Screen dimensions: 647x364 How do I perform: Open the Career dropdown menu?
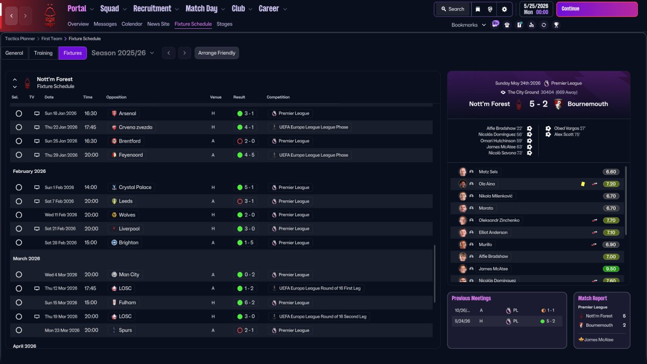pyautogui.click(x=272, y=9)
